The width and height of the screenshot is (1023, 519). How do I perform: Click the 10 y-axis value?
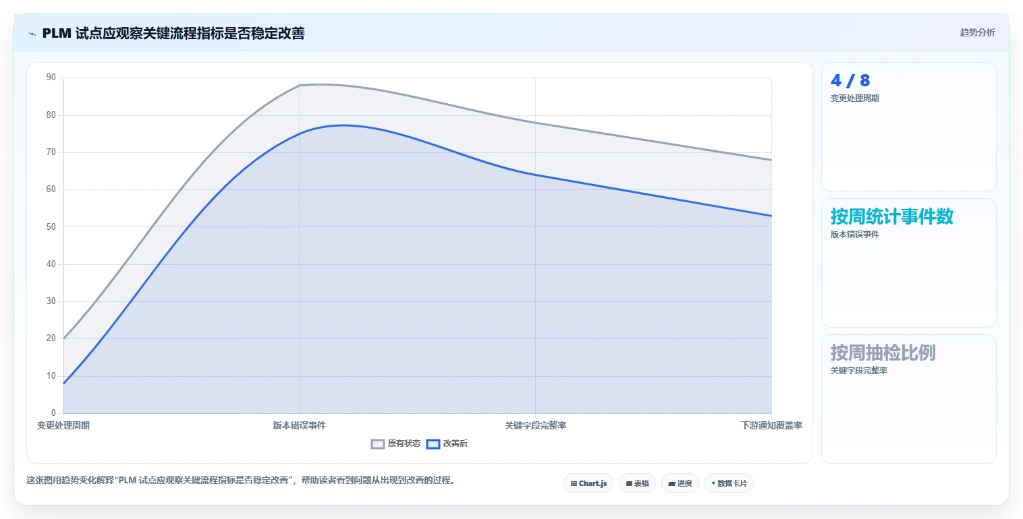51,376
